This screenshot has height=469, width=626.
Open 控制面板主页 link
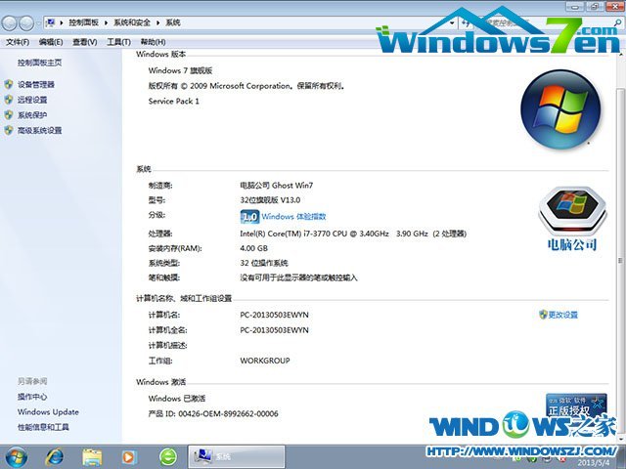pyautogui.click(x=39, y=63)
